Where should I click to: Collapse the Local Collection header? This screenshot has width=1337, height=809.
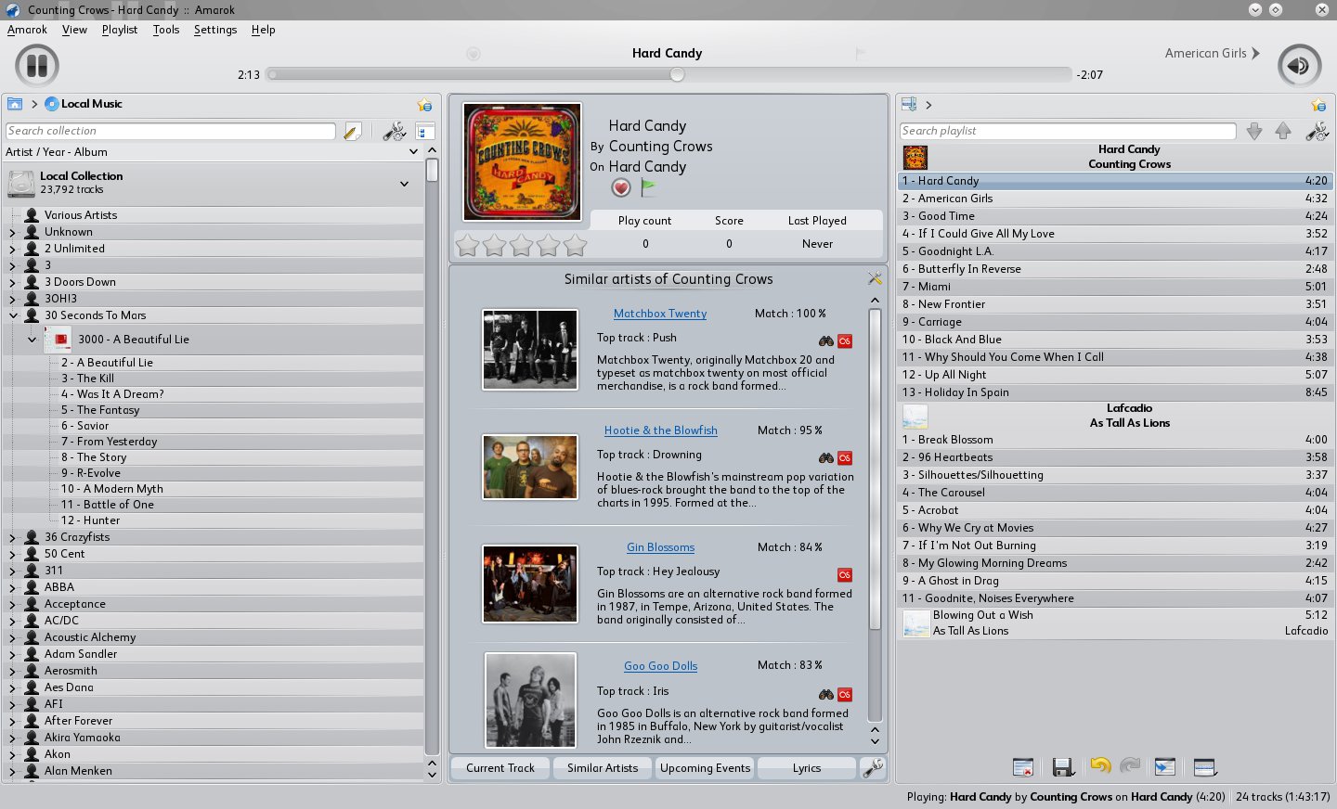coord(405,184)
